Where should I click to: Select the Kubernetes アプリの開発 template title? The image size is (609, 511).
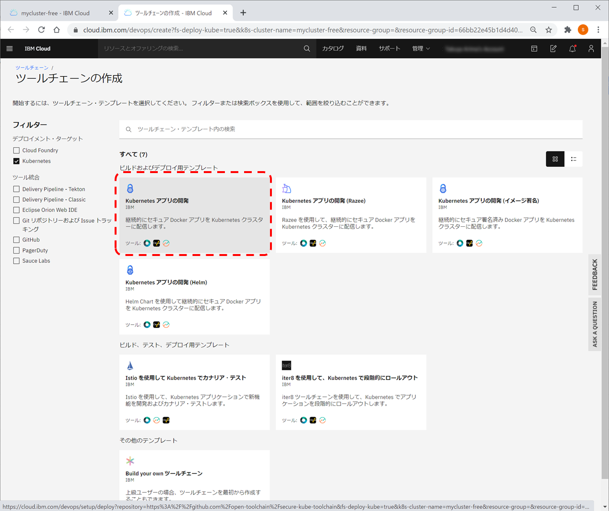point(157,201)
